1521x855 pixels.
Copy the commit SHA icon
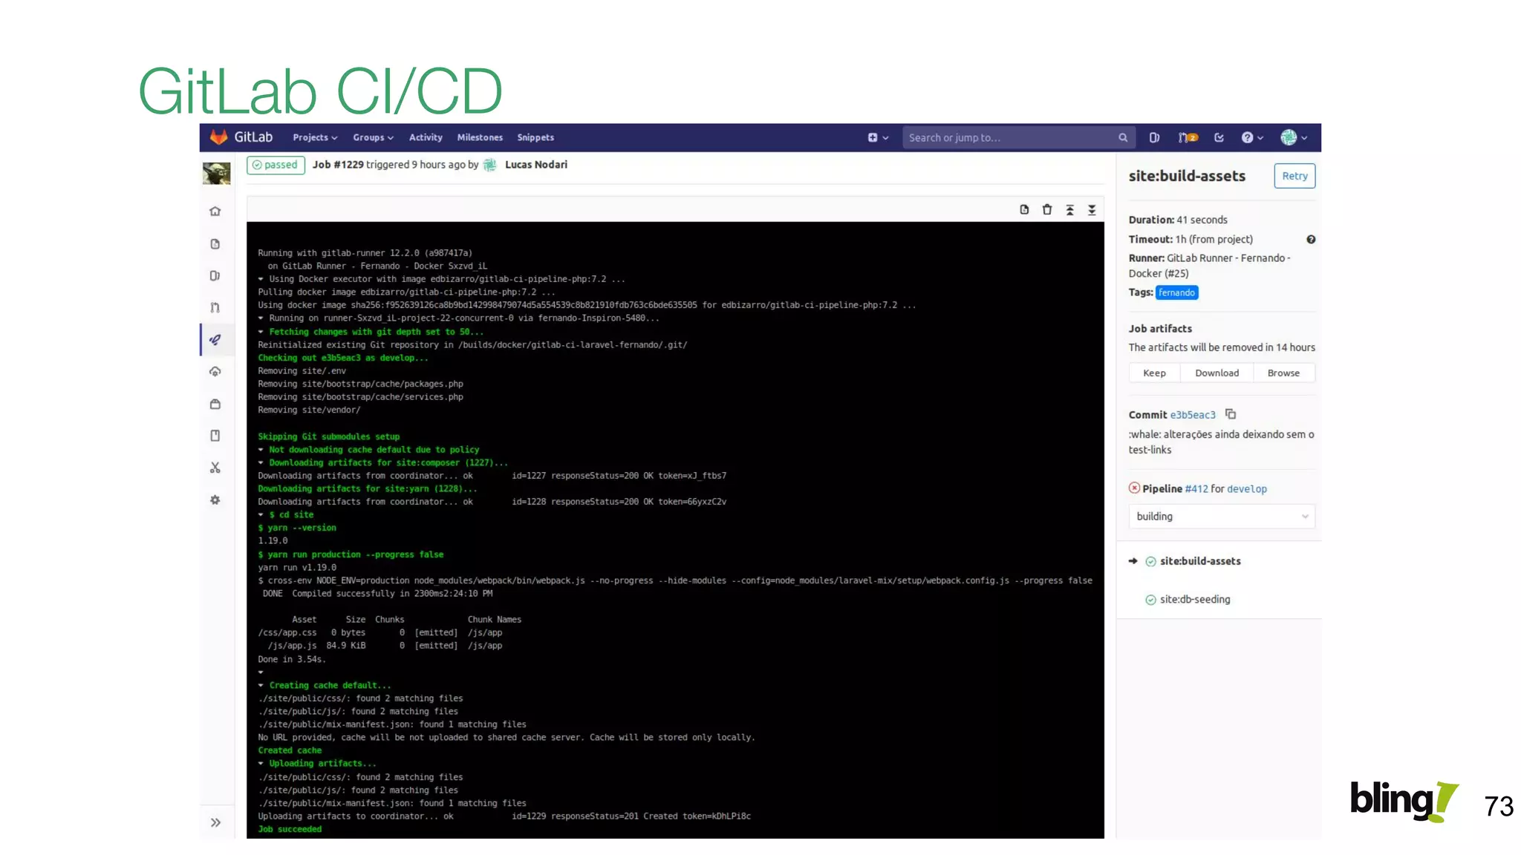click(x=1231, y=414)
